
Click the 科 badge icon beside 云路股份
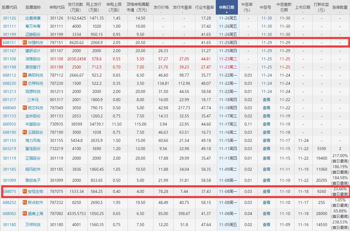[x=25, y=132]
